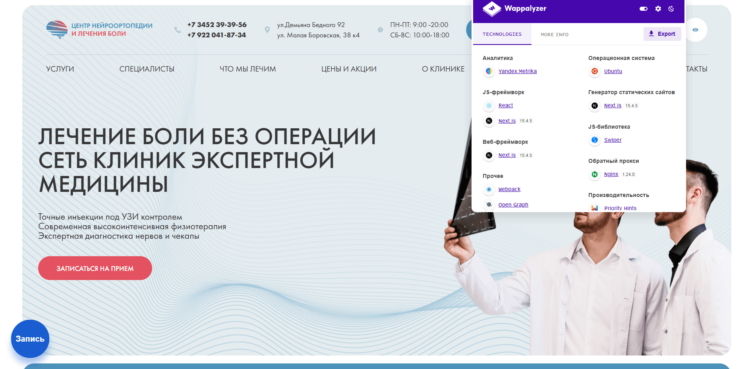
Task: Click the phone handset icon in header
Action: pyautogui.click(x=178, y=30)
